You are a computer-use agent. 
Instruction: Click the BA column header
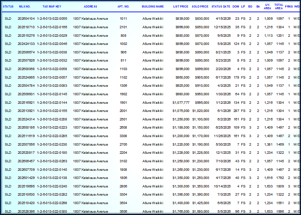point(258,6)
